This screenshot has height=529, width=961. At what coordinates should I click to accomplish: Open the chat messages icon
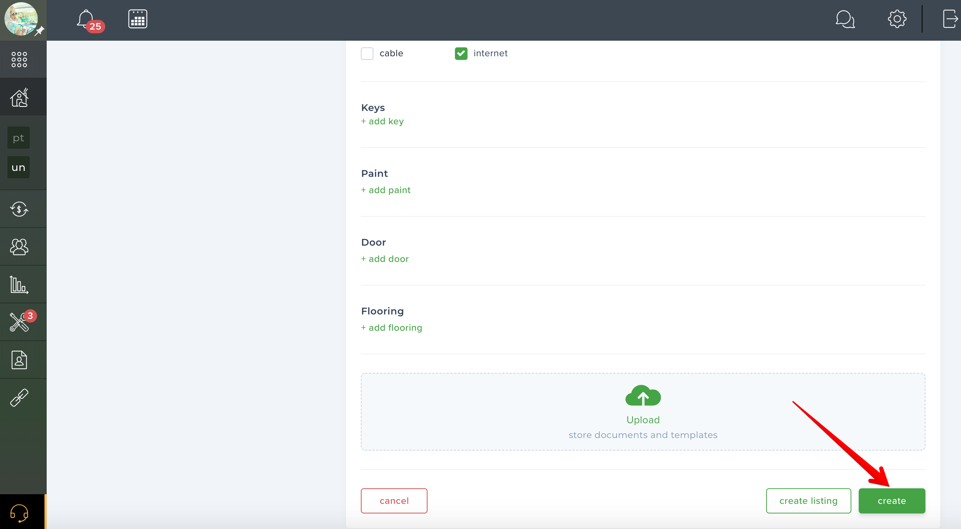pos(845,19)
